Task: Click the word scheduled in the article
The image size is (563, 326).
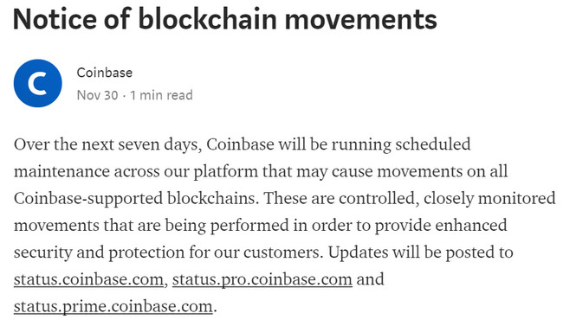Action: (433, 144)
